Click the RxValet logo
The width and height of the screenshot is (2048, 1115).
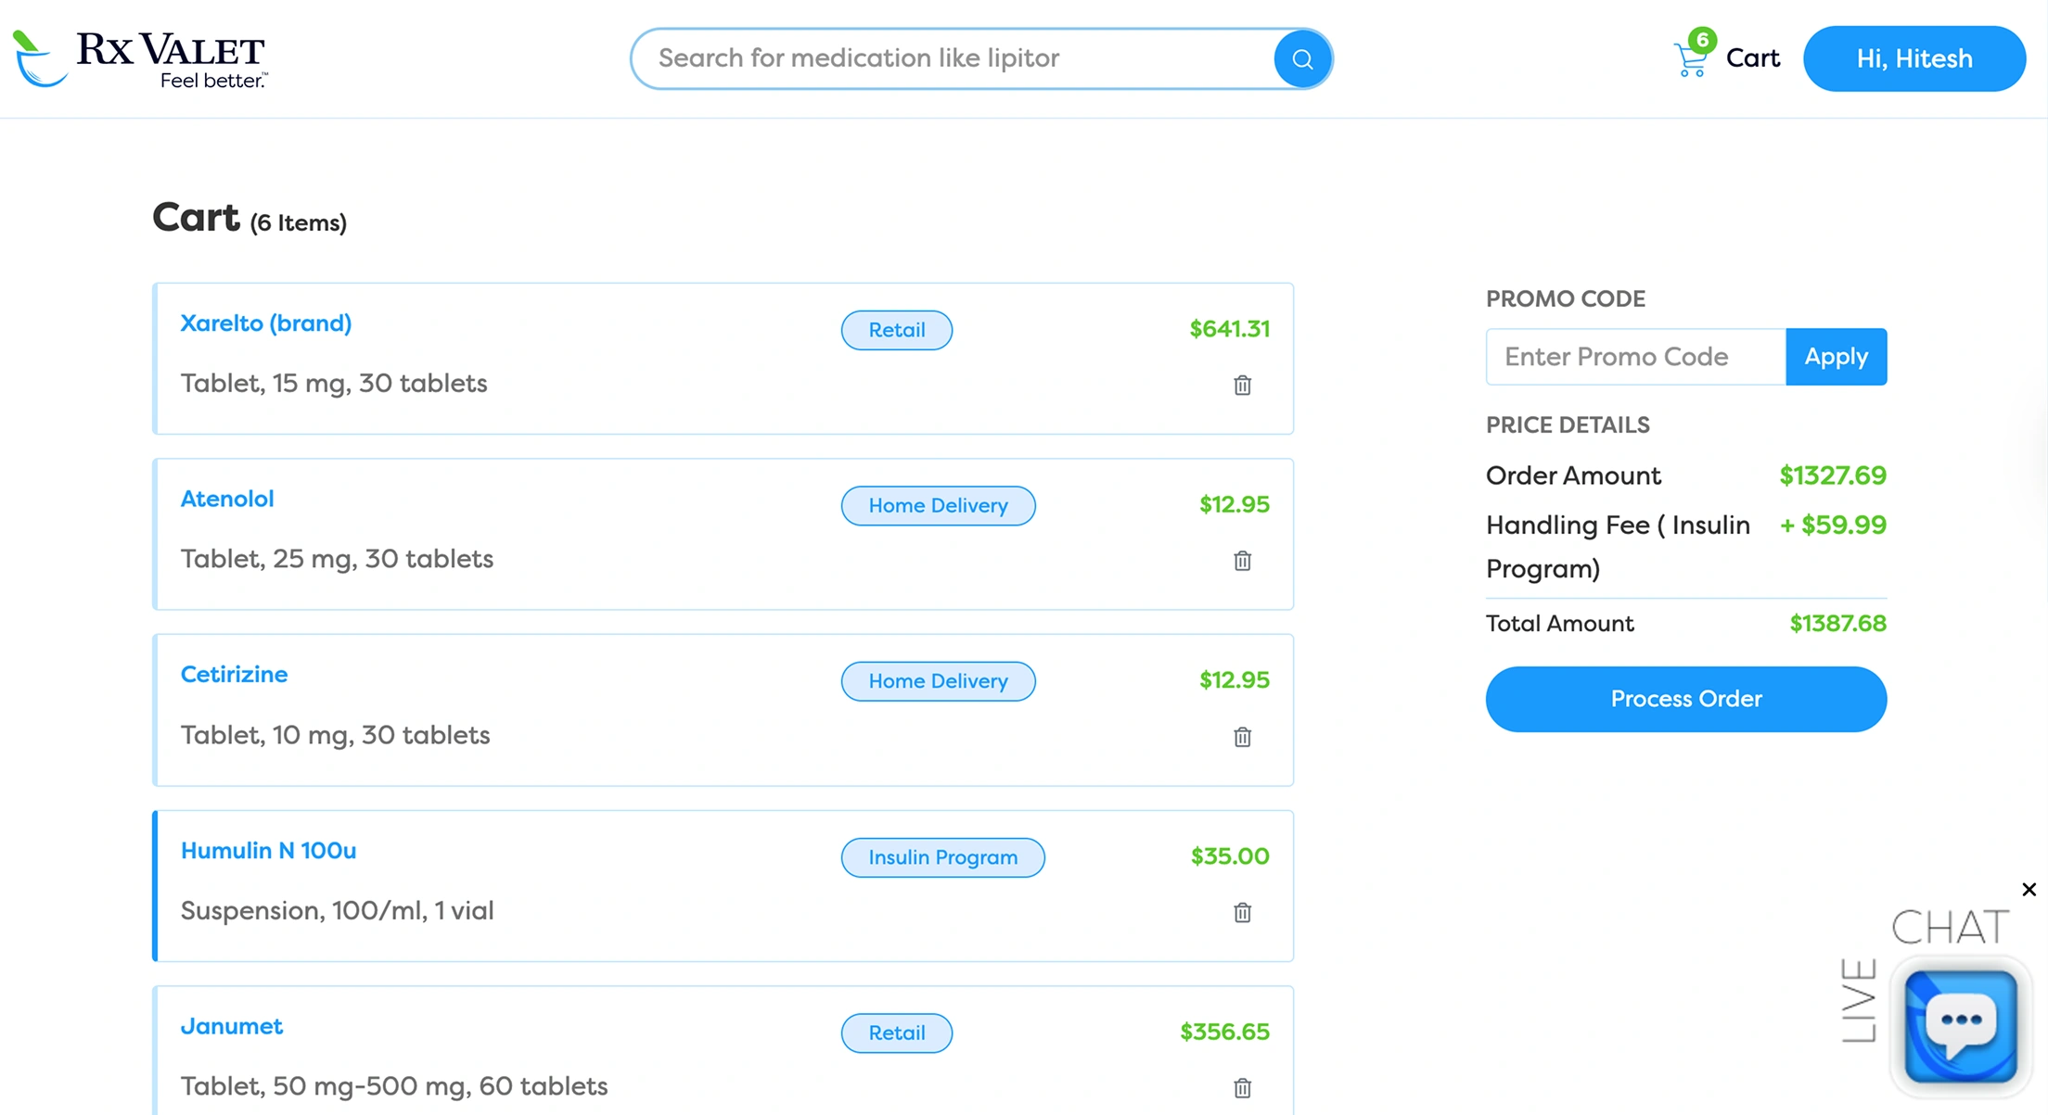(141, 58)
